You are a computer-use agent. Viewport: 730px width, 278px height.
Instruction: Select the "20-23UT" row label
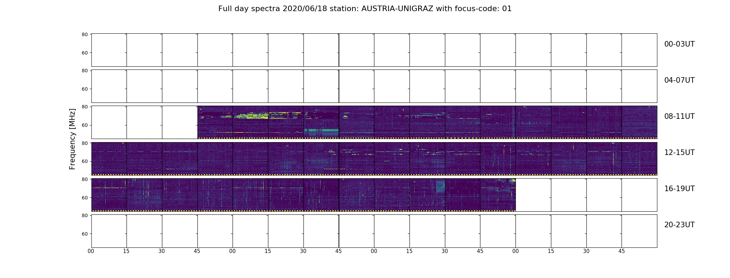coord(679,225)
